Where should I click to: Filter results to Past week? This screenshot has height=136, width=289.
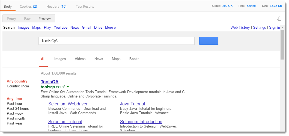coord(15,114)
